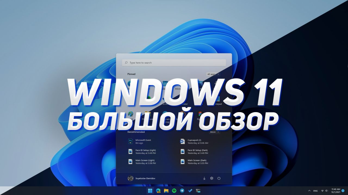Launch Windows Terminal from the taskbar
This screenshot has height=195, width=348.
coord(198,191)
